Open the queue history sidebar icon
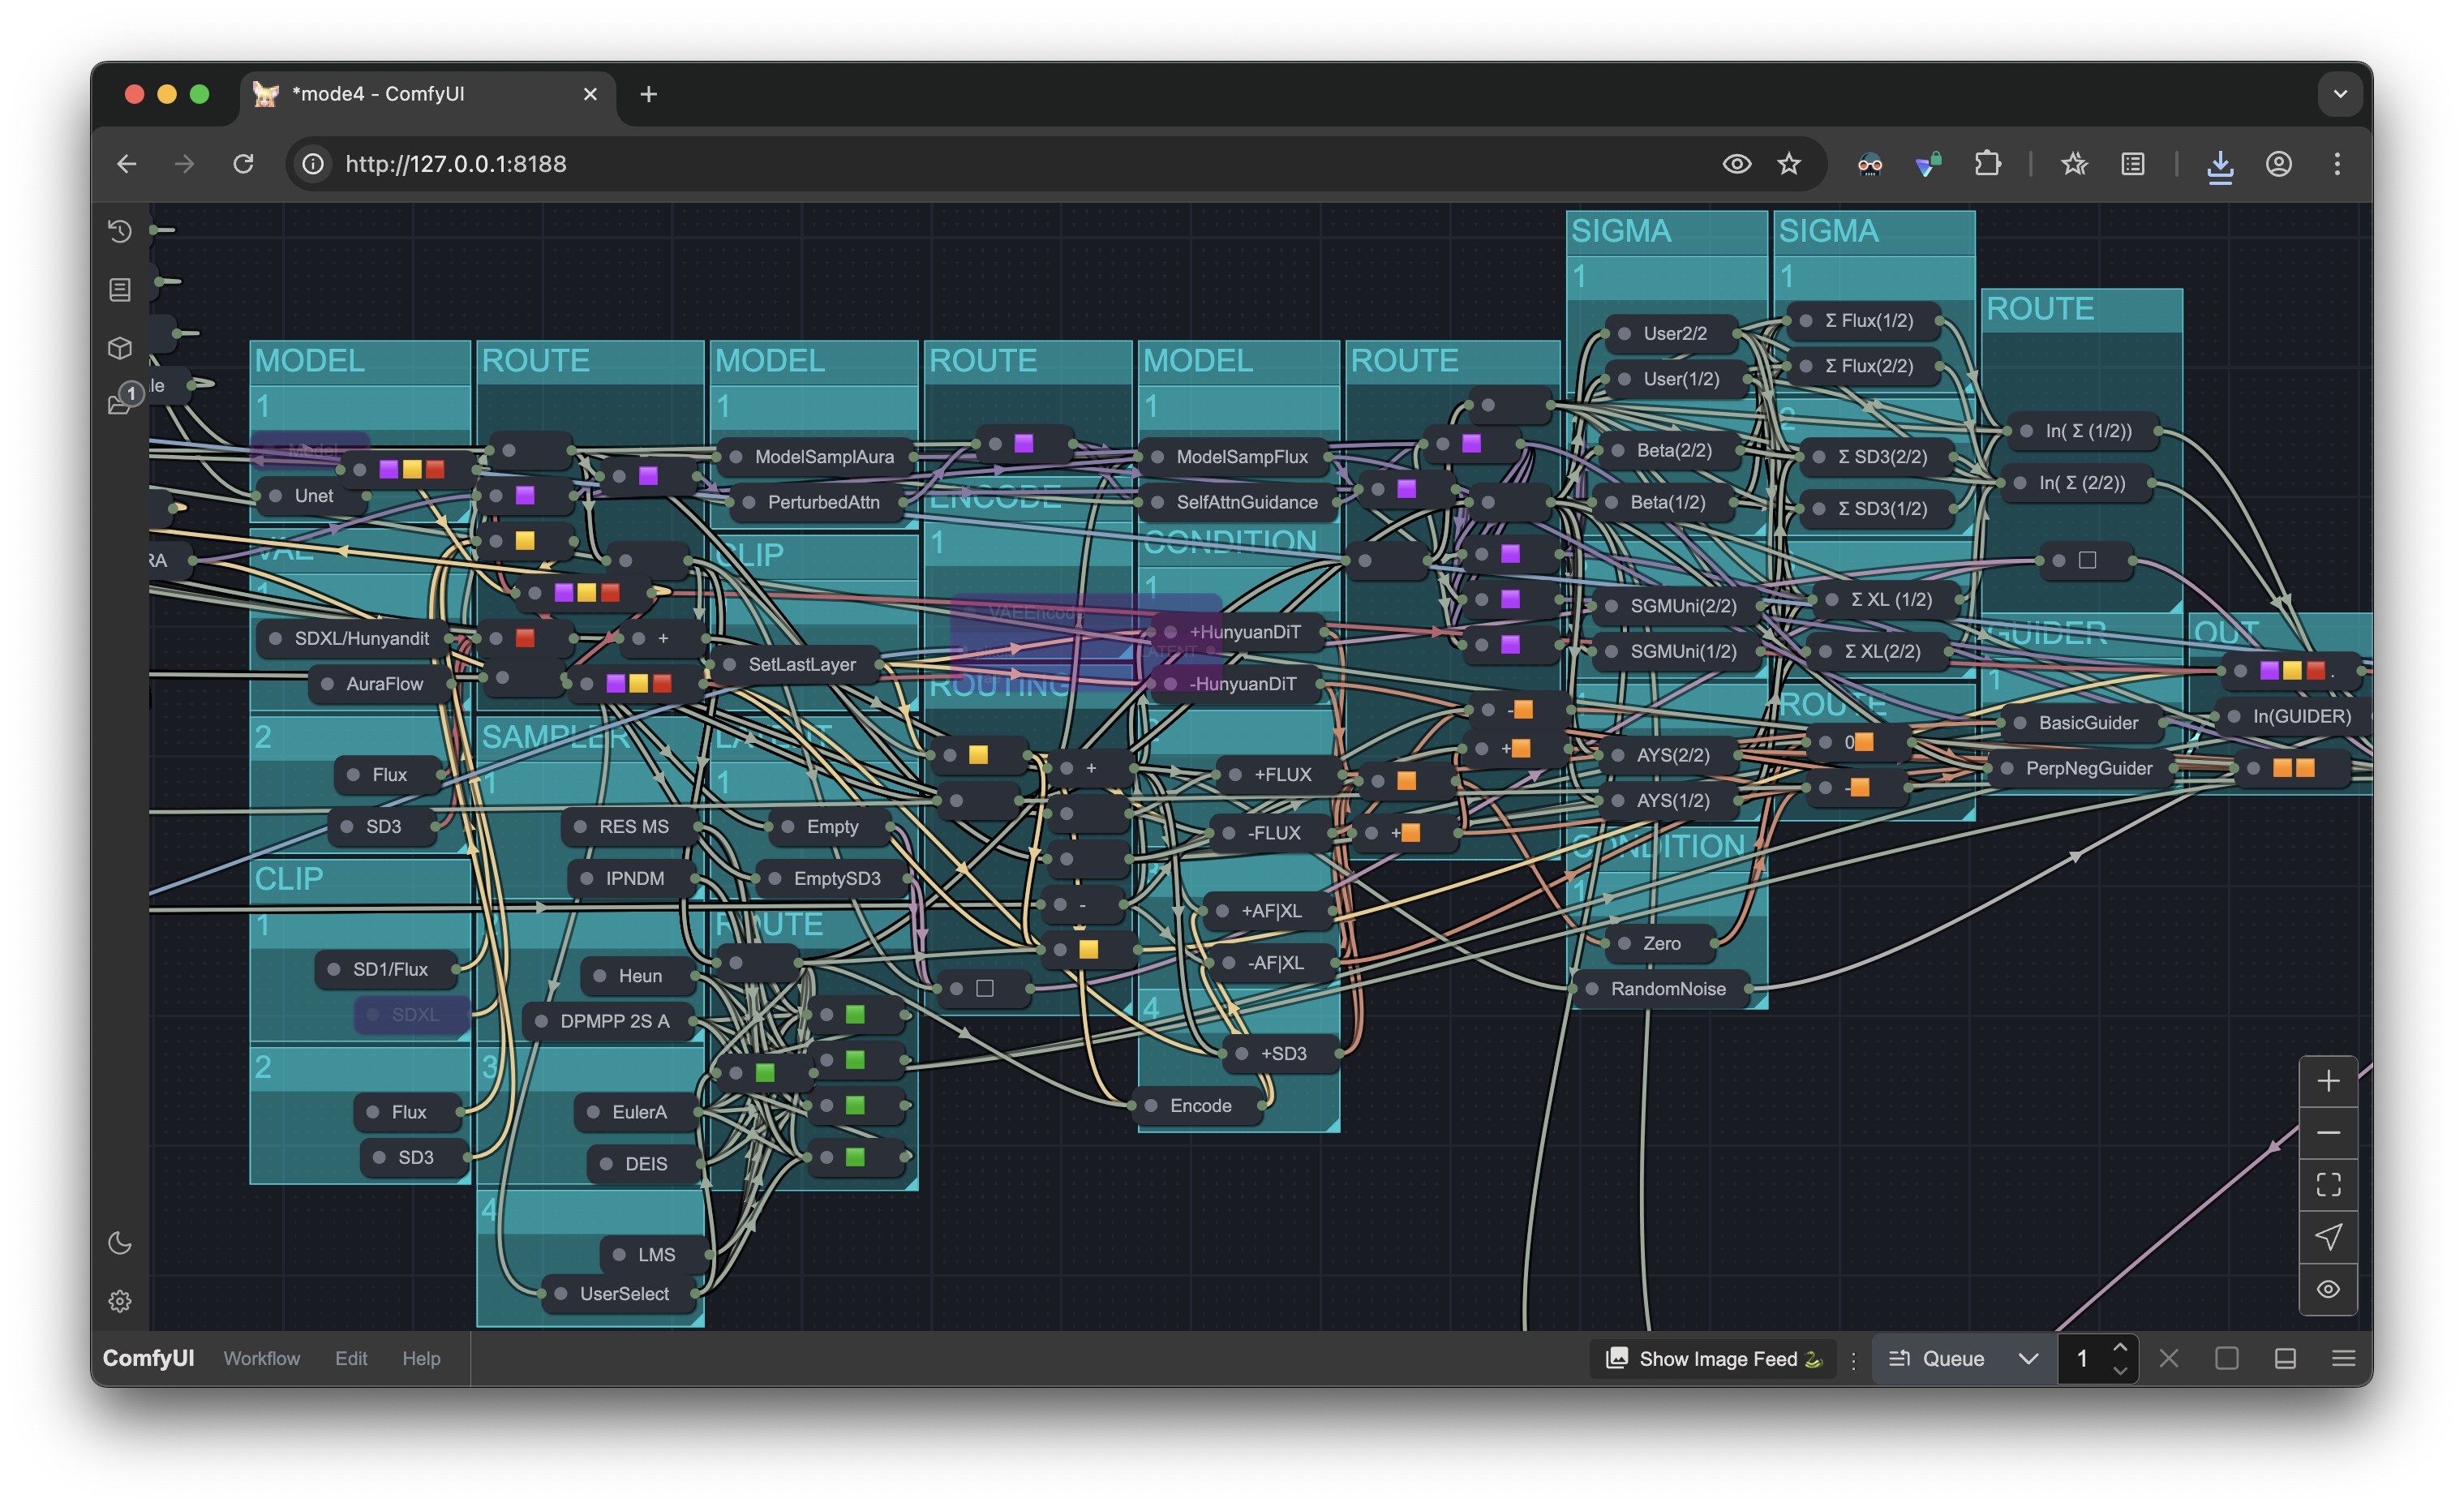This screenshot has width=2464, height=1507. (120, 231)
